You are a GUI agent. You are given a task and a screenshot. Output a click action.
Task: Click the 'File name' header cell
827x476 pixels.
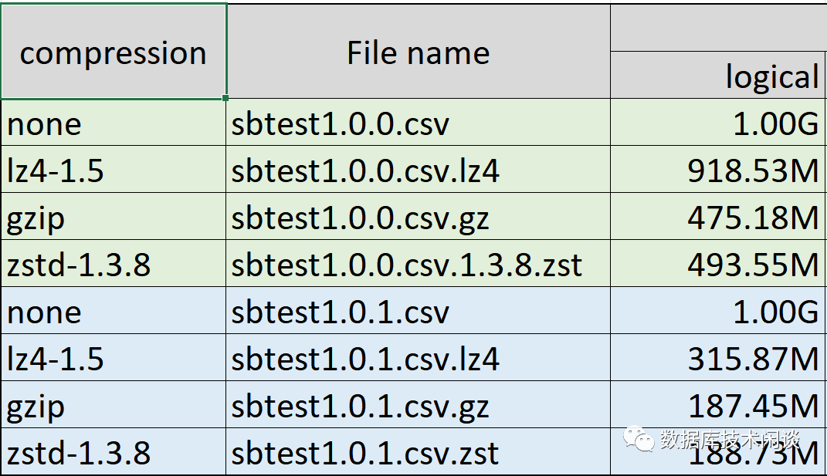[418, 52]
